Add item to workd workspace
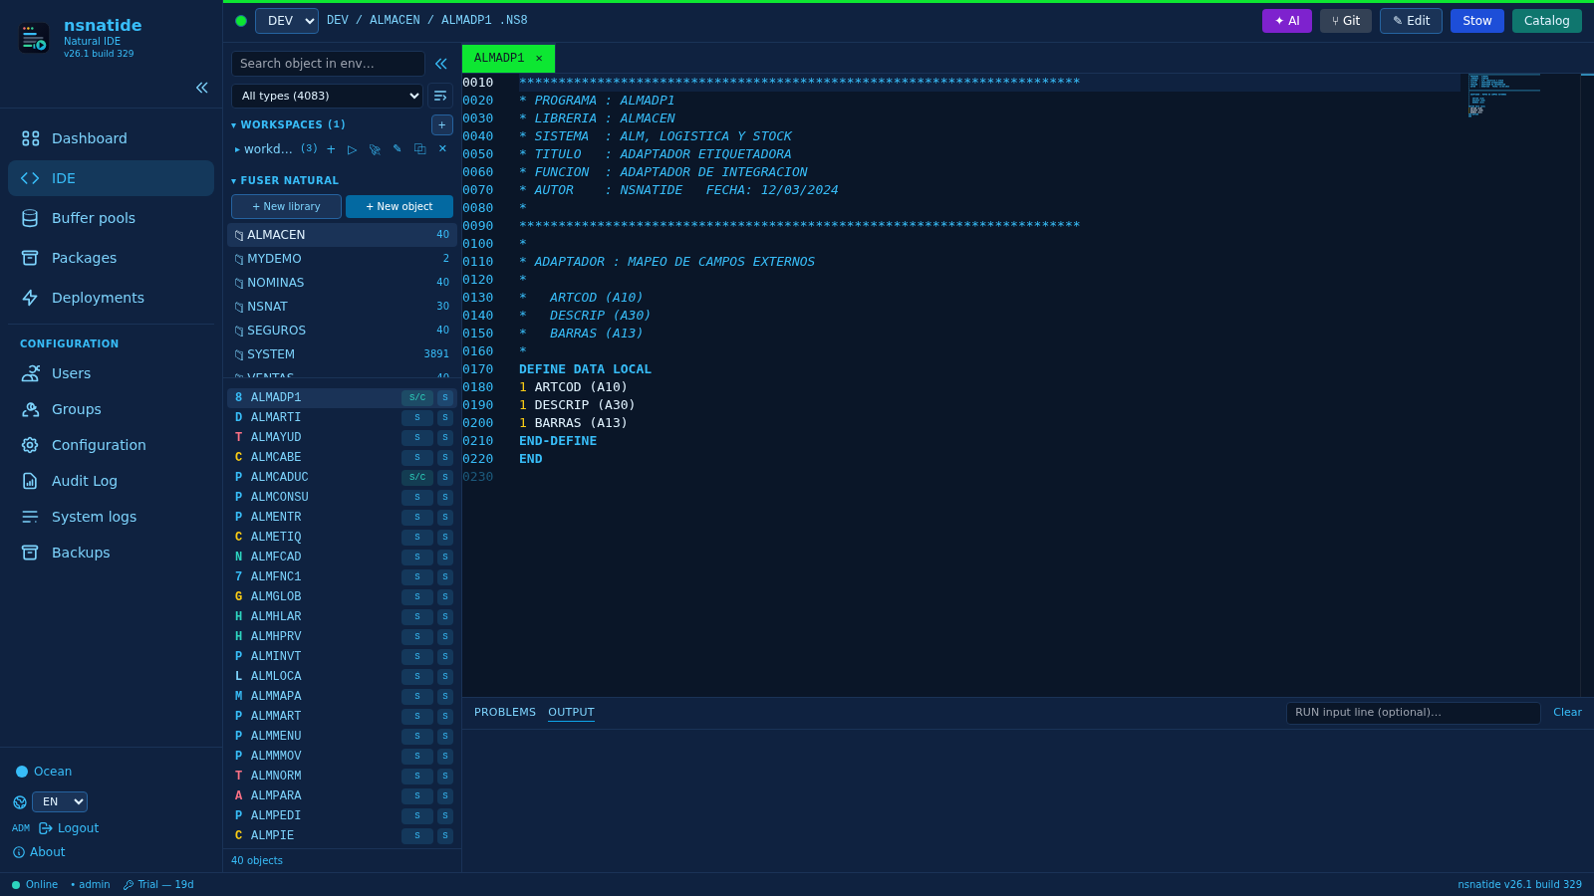Viewport: 1594px width, 896px height. pyautogui.click(x=332, y=149)
